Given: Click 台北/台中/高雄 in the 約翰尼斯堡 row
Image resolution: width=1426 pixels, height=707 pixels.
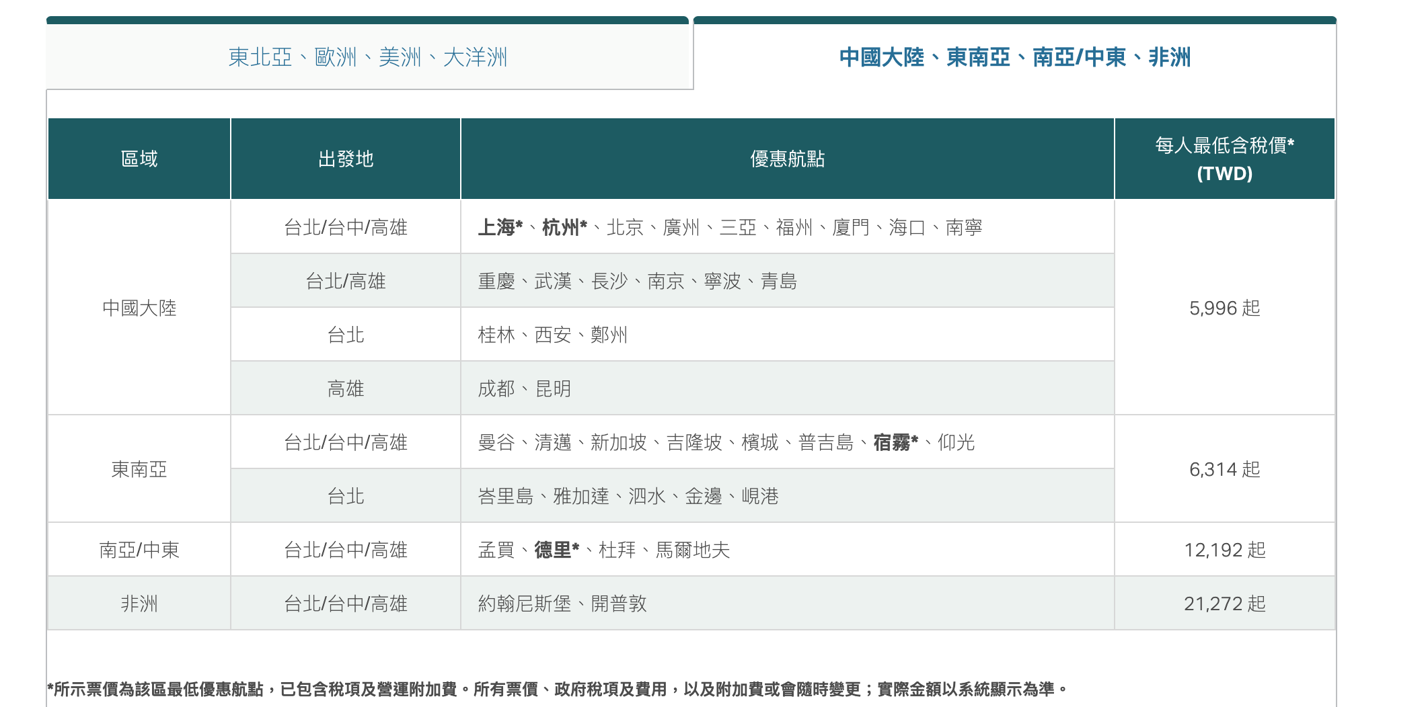Looking at the screenshot, I should pos(346,604).
